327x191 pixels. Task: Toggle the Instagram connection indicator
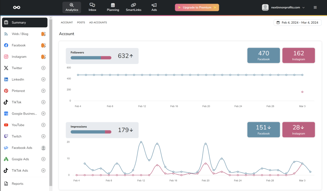[x=43, y=57]
